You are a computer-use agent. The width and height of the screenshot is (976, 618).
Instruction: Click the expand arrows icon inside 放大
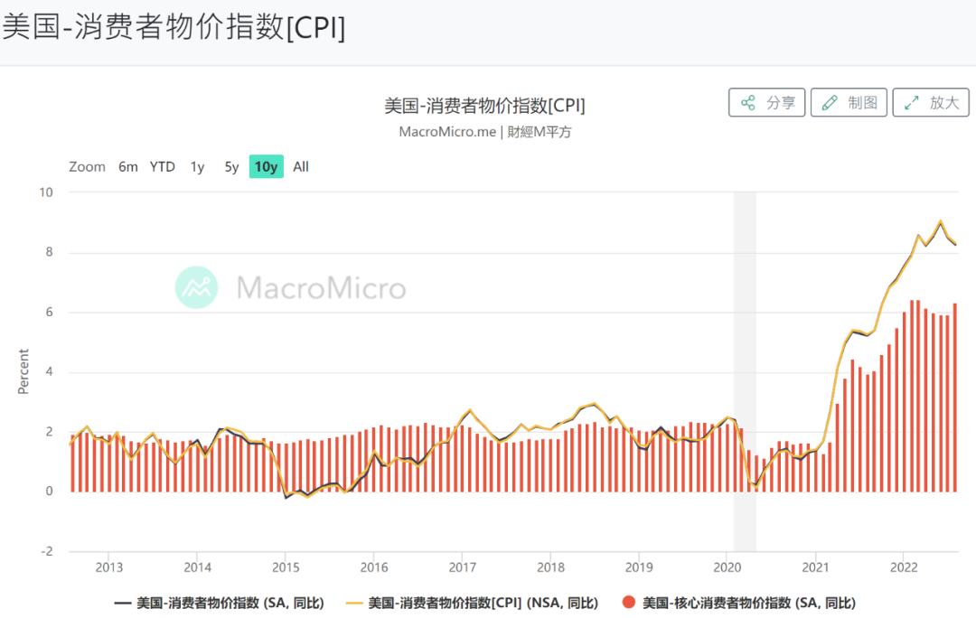point(912,103)
